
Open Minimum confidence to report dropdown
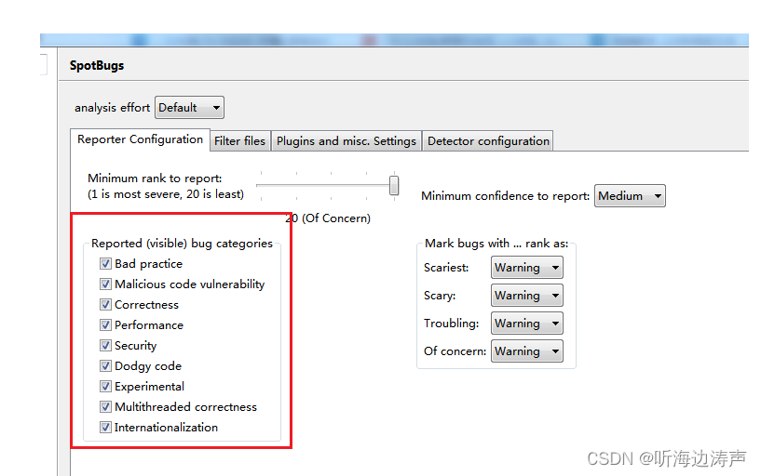pos(630,195)
